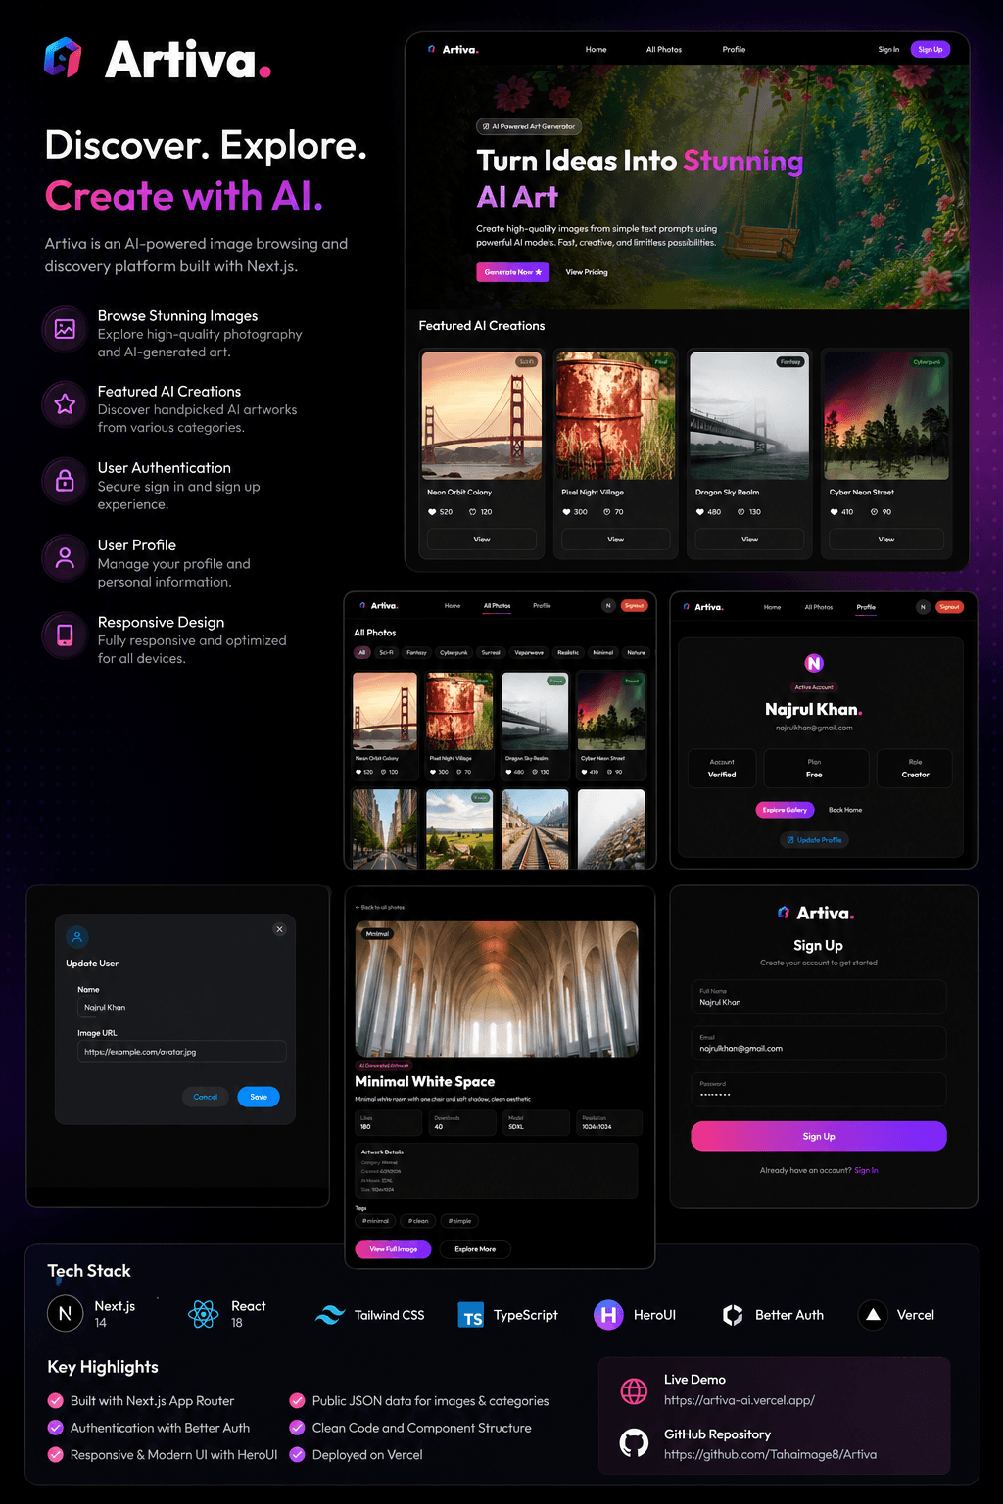Viewport: 1003px width, 1504px height.
Task: Click the GitHub octocat icon
Action: pos(634,1443)
